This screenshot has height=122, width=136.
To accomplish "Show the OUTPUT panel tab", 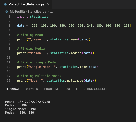I will (x=71, y=89).
